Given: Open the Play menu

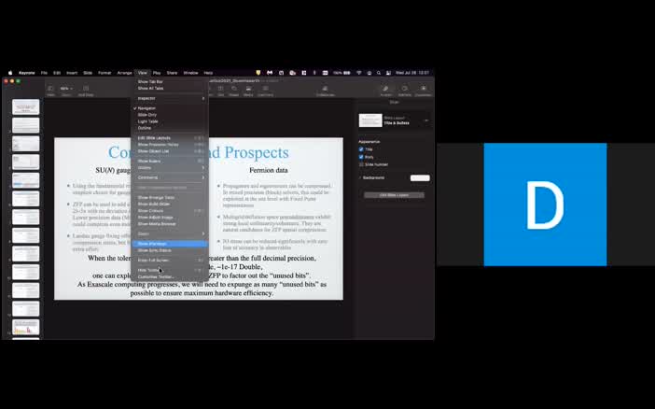Looking at the screenshot, I should pos(157,73).
